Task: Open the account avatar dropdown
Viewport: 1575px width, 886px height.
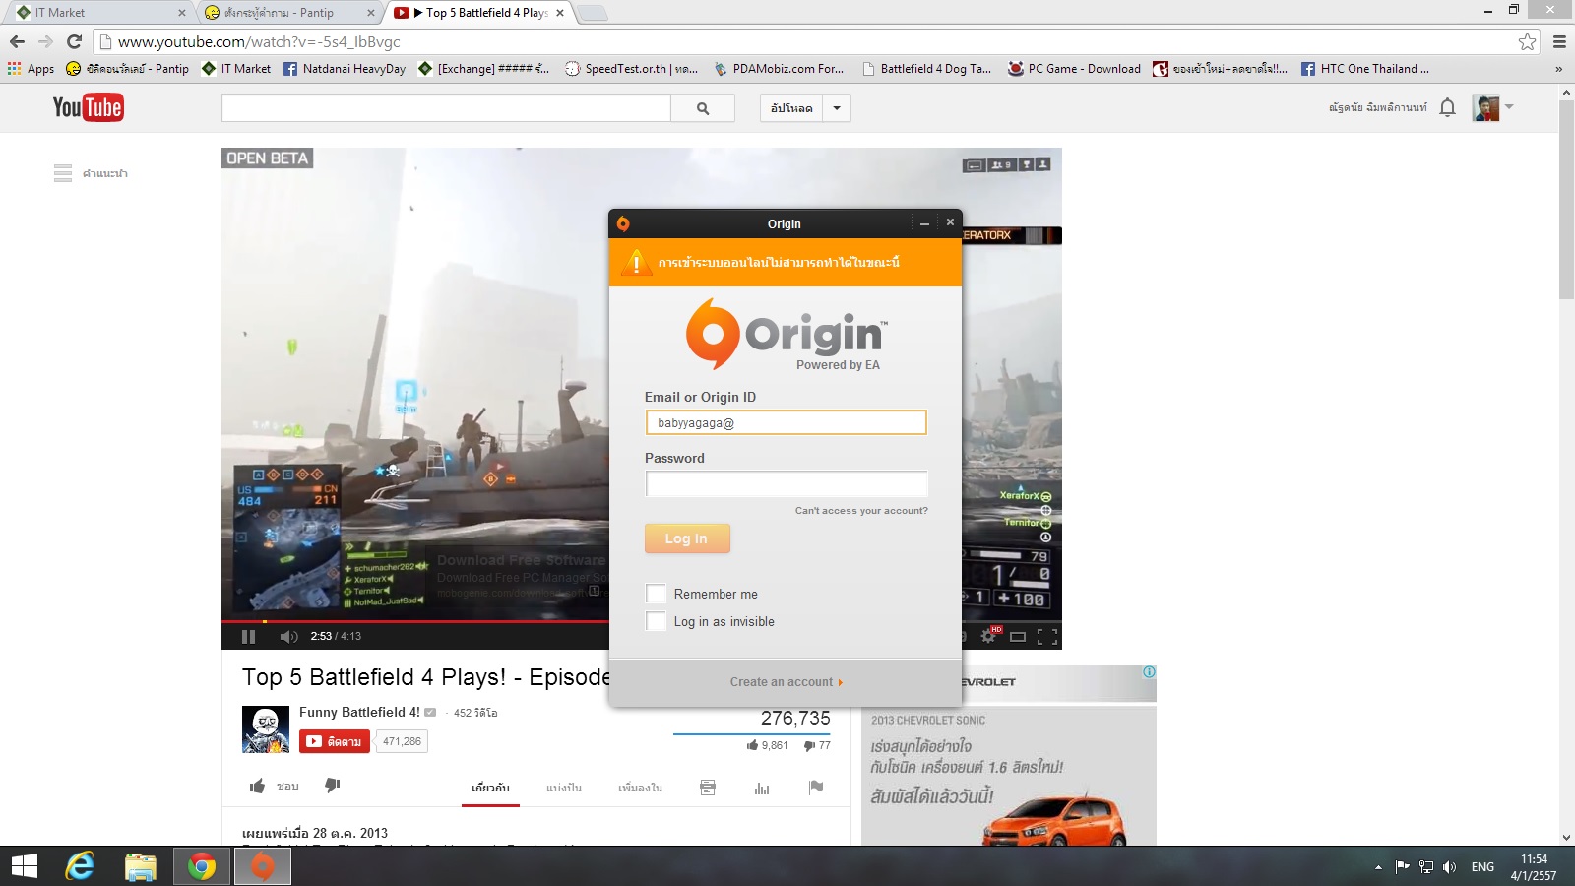Action: click(x=1508, y=107)
